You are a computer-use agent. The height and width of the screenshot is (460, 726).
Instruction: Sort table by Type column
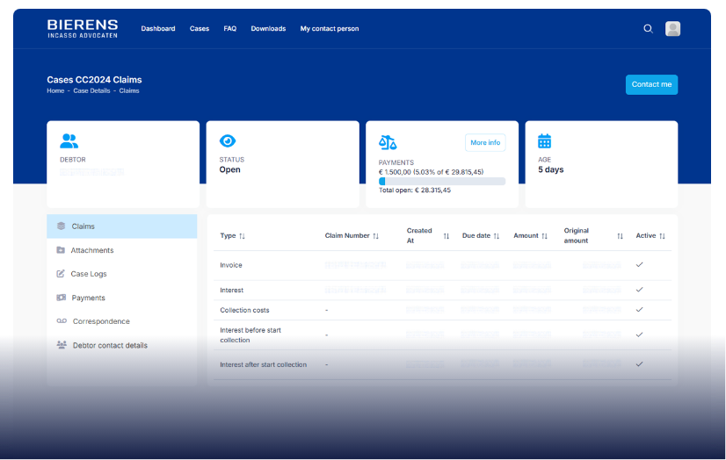click(x=243, y=236)
